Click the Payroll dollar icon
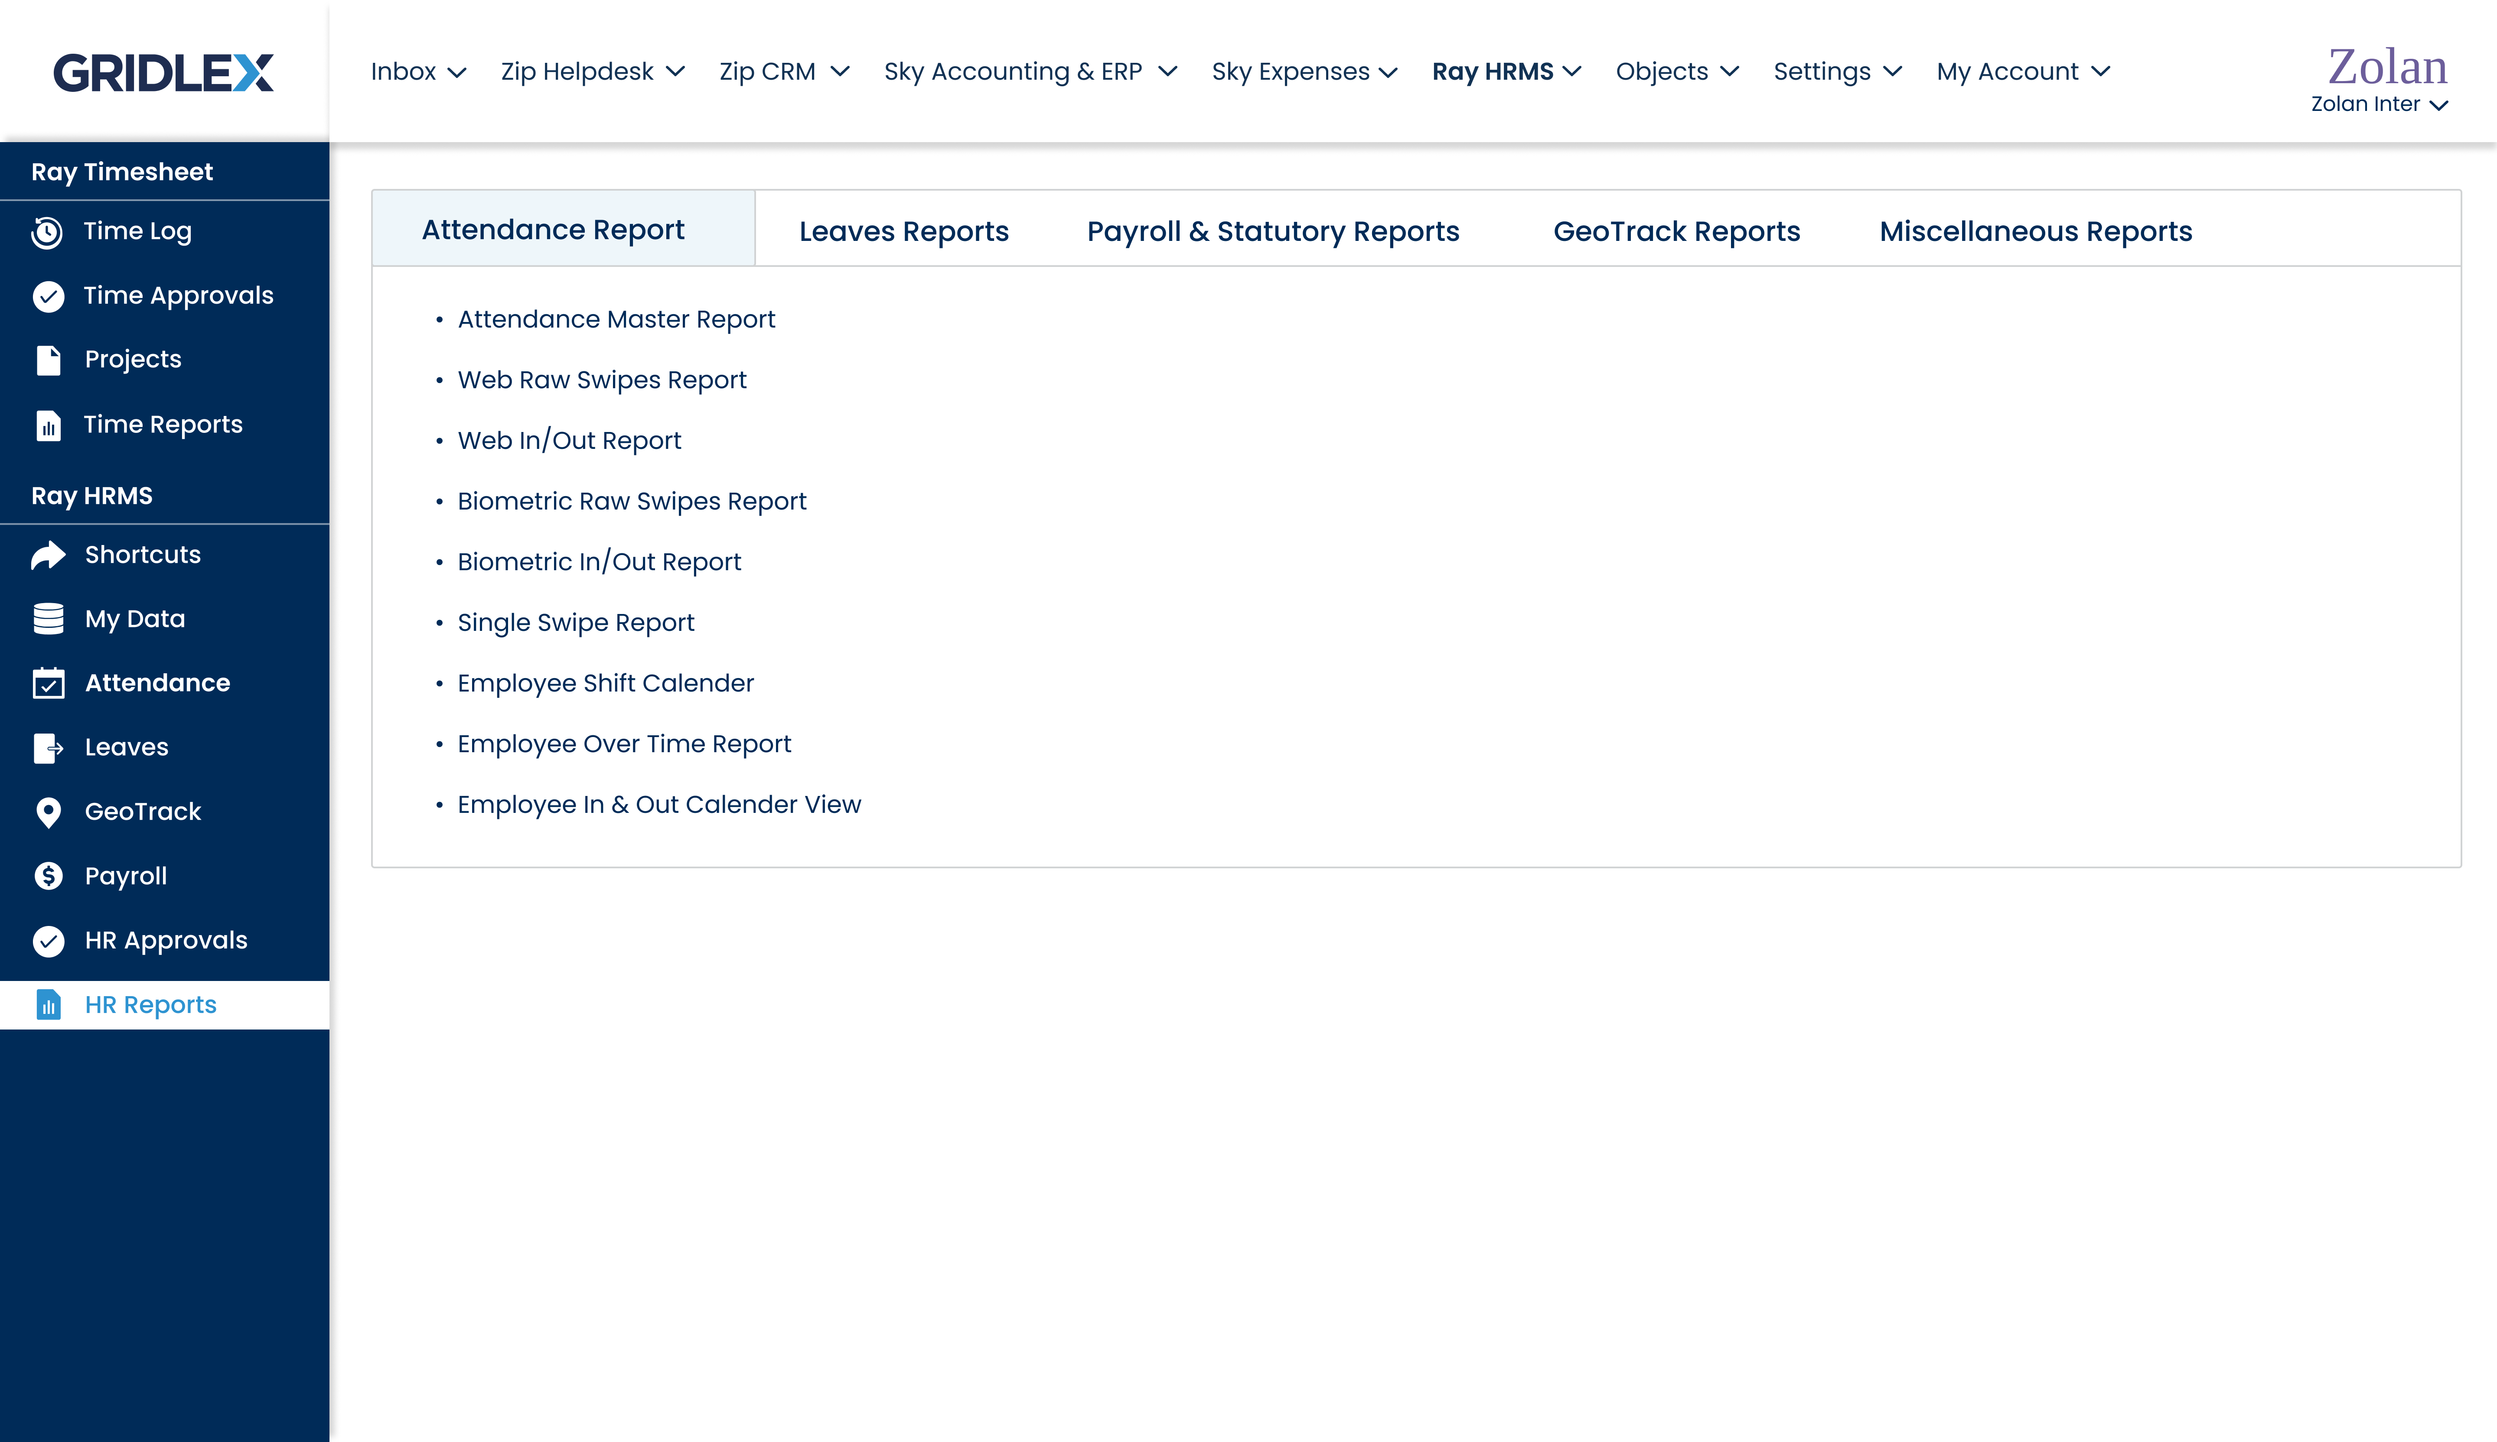The height and width of the screenshot is (1442, 2497). [48, 877]
